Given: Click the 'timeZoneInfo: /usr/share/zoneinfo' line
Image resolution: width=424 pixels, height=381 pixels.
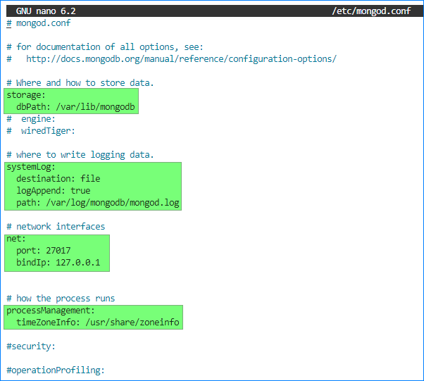Looking at the screenshot, I should click(x=98, y=323).
